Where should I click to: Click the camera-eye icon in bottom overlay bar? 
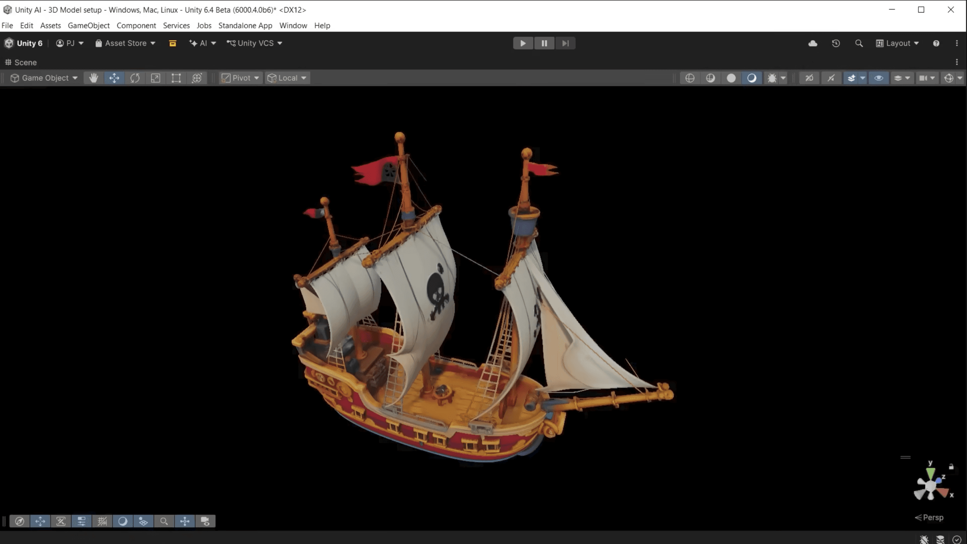tap(205, 521)
